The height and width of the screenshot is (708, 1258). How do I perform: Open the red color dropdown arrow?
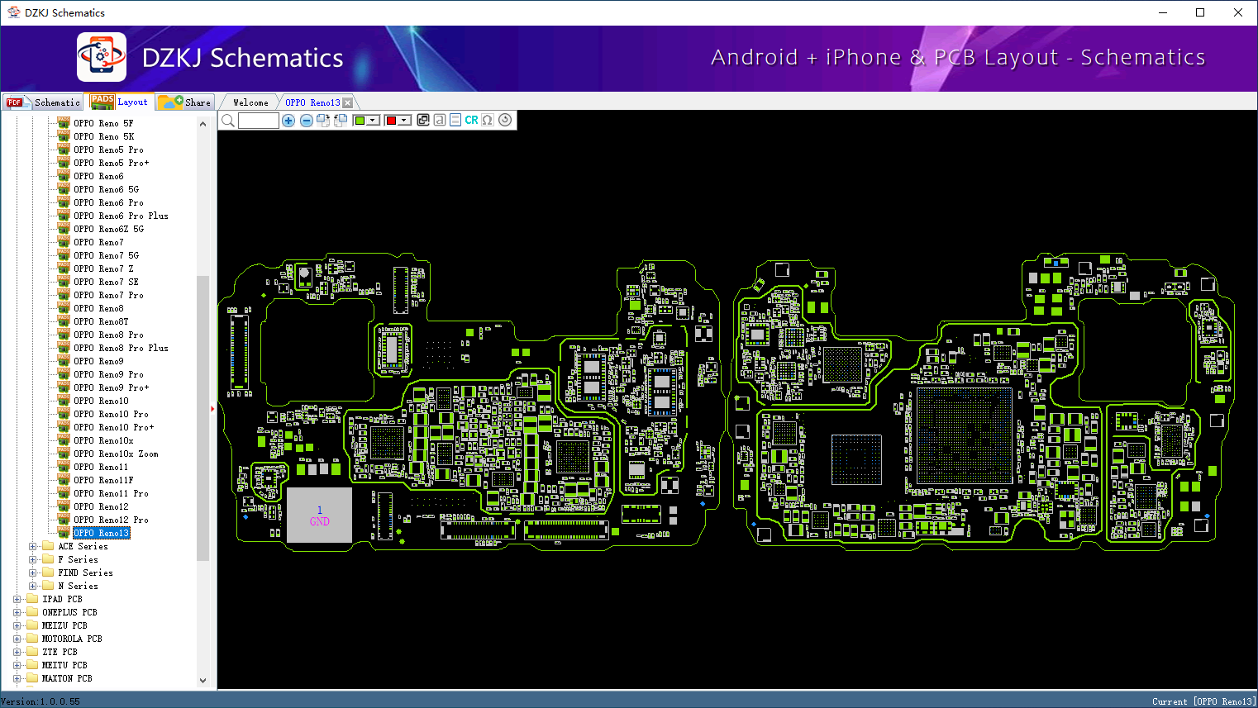[404, 121]
